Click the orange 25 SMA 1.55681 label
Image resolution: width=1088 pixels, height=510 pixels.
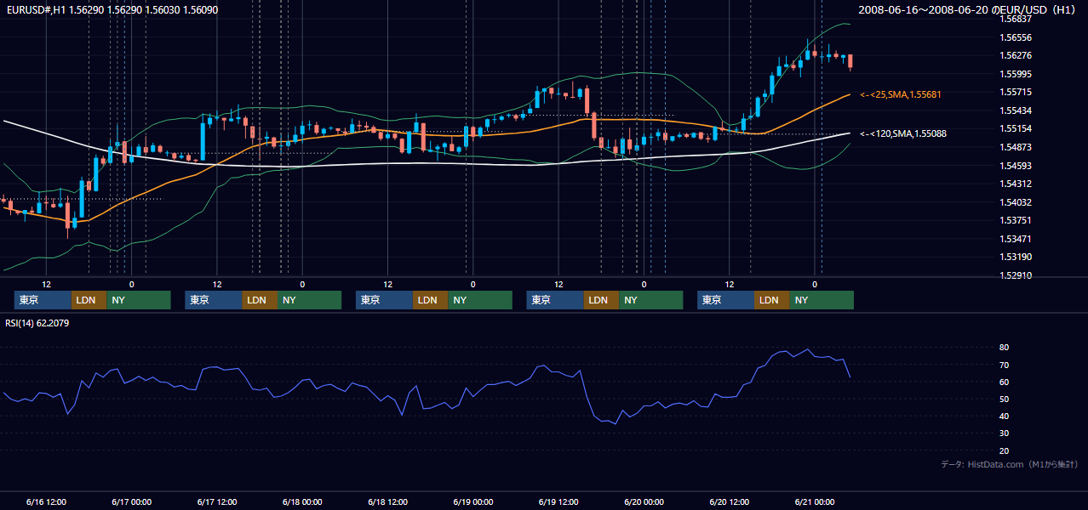coord(902,94)
